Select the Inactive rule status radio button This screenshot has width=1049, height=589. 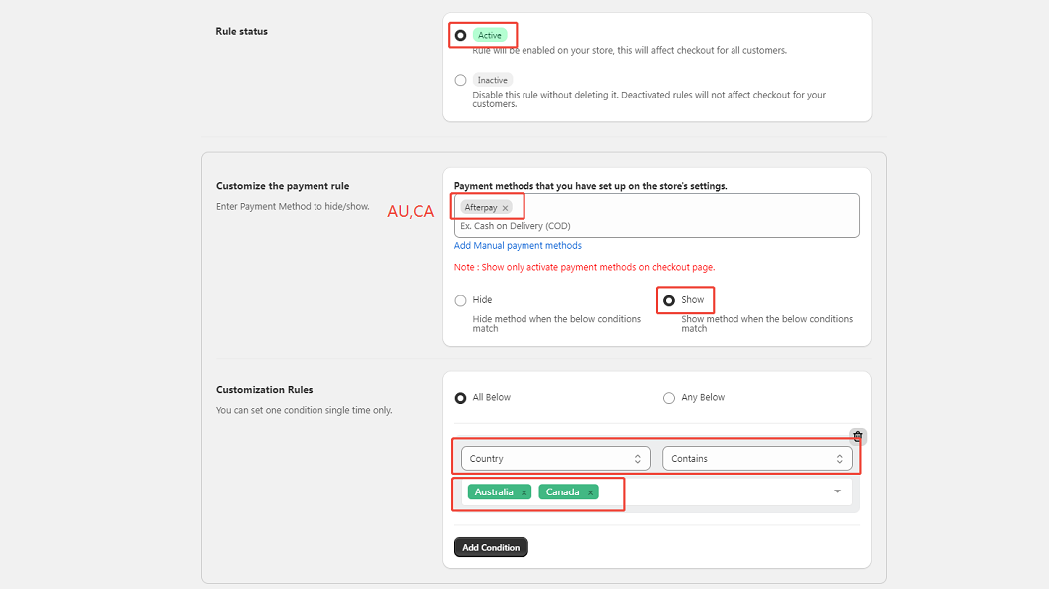point(460,80)
